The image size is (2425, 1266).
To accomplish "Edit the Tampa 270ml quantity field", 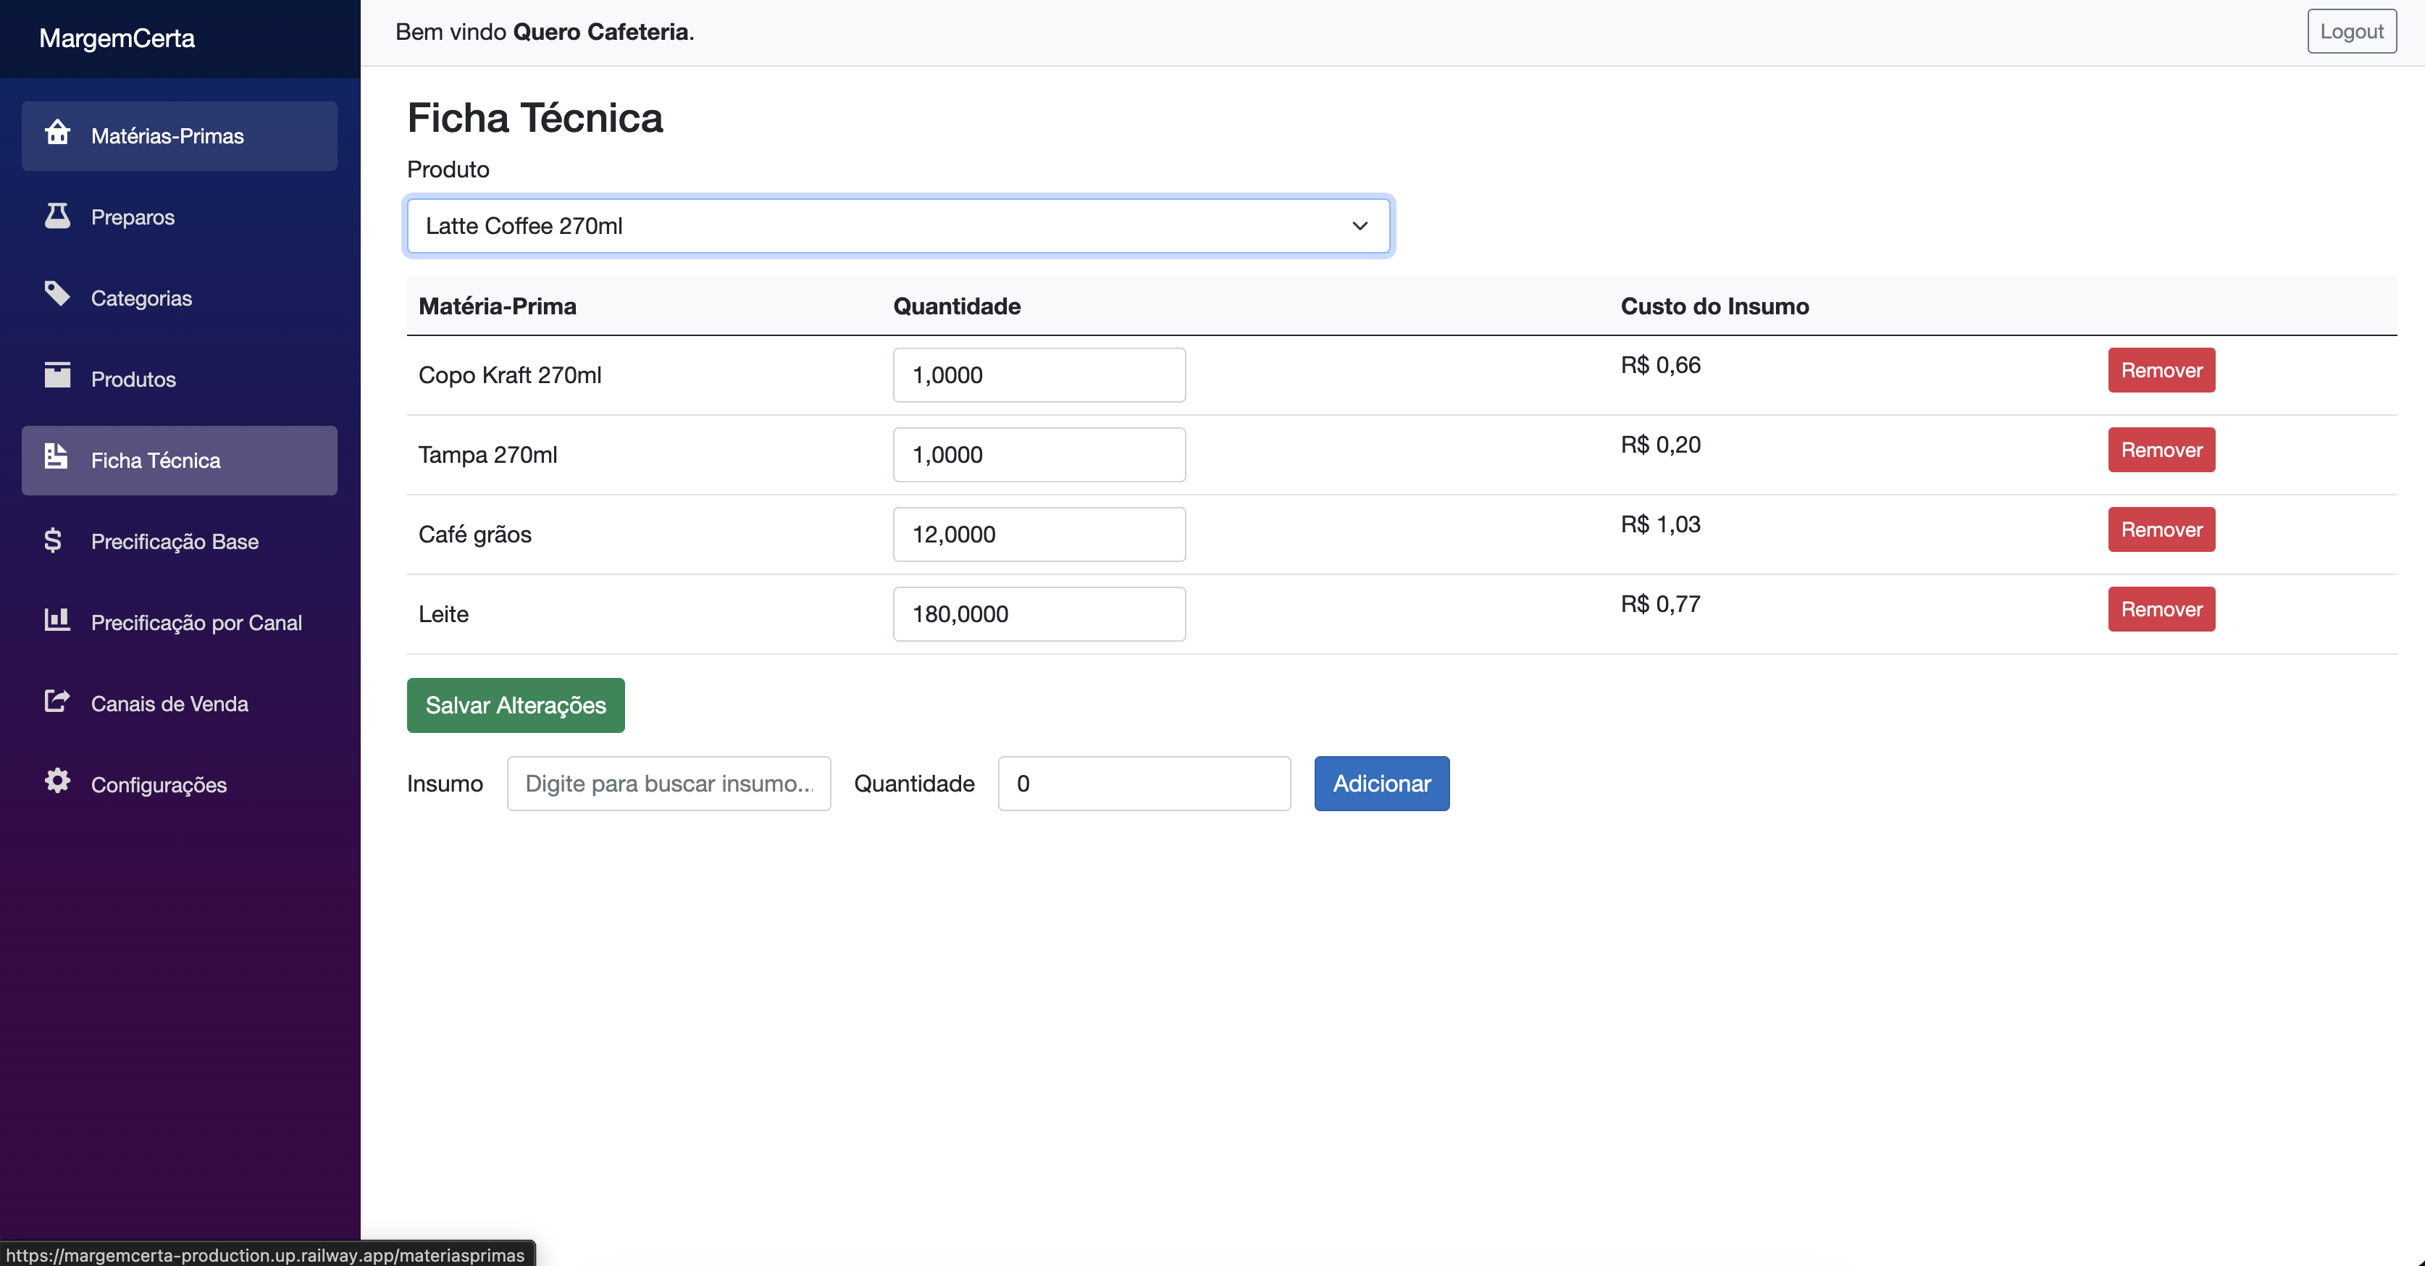I will click(x=1039, y=456).
